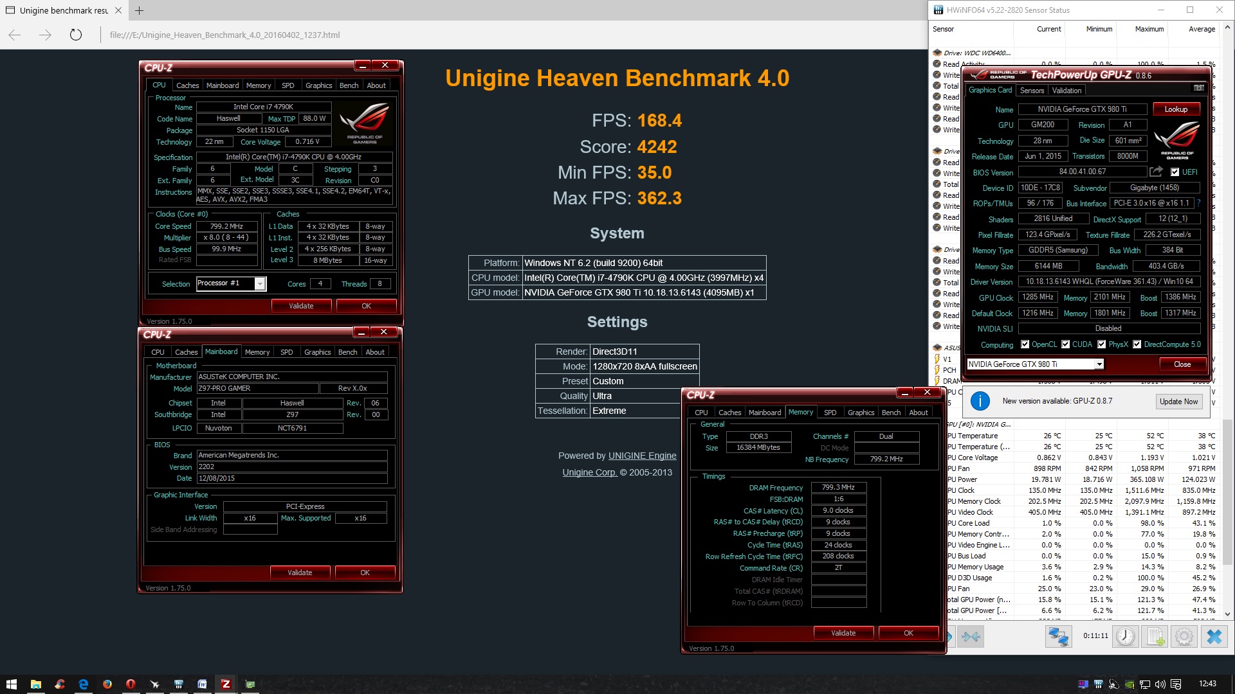This screenshot has height=694, width=1235.
Task: Click the GPU-Z BIOS export share icon
Action: [x=1156, y=172]
